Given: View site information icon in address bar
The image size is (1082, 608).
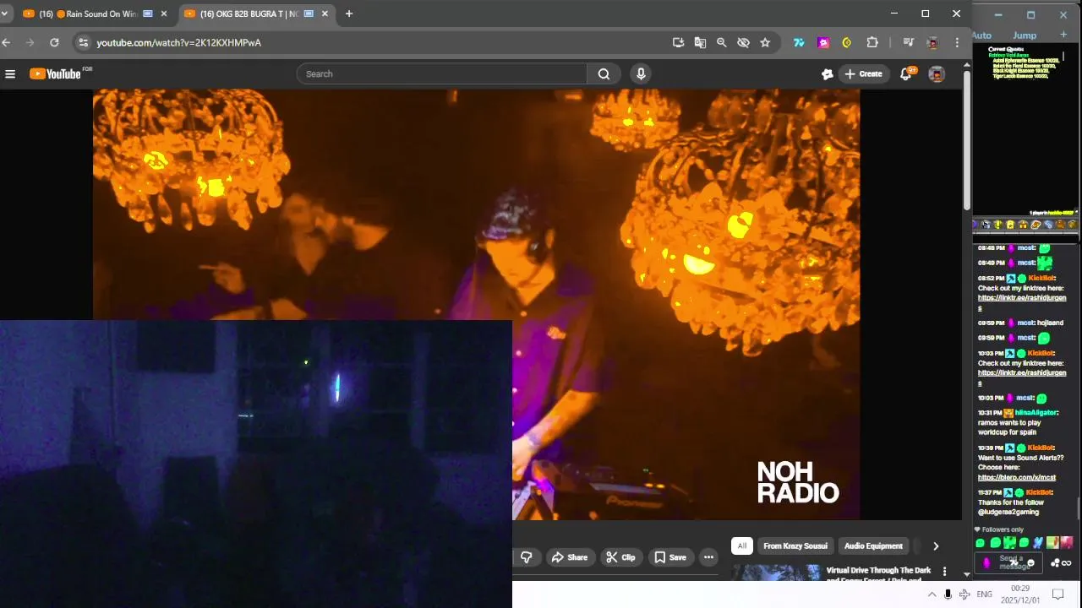Looking at the screenshot, I should point(82,42).
